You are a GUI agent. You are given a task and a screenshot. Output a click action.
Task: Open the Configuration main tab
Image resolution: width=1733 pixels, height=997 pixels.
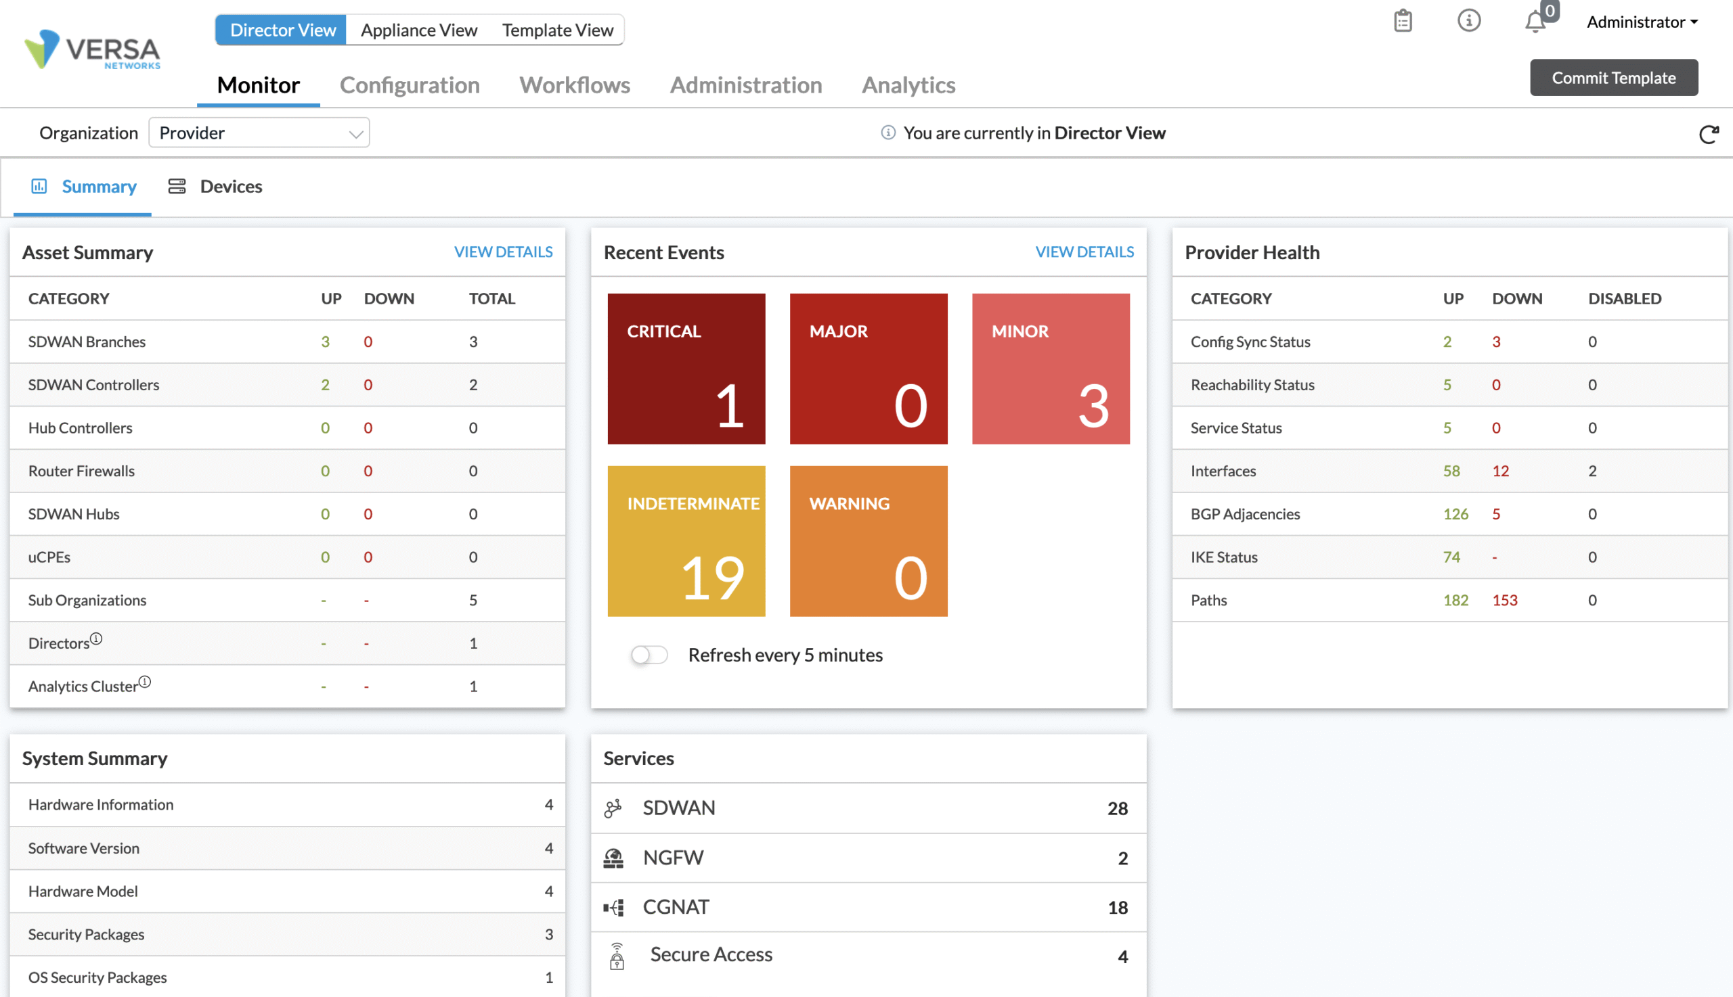(x=409, y=85)
